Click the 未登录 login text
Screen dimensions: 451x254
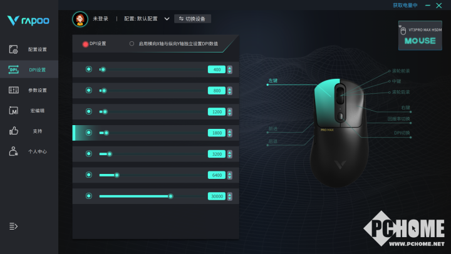(x=100, y=19)
